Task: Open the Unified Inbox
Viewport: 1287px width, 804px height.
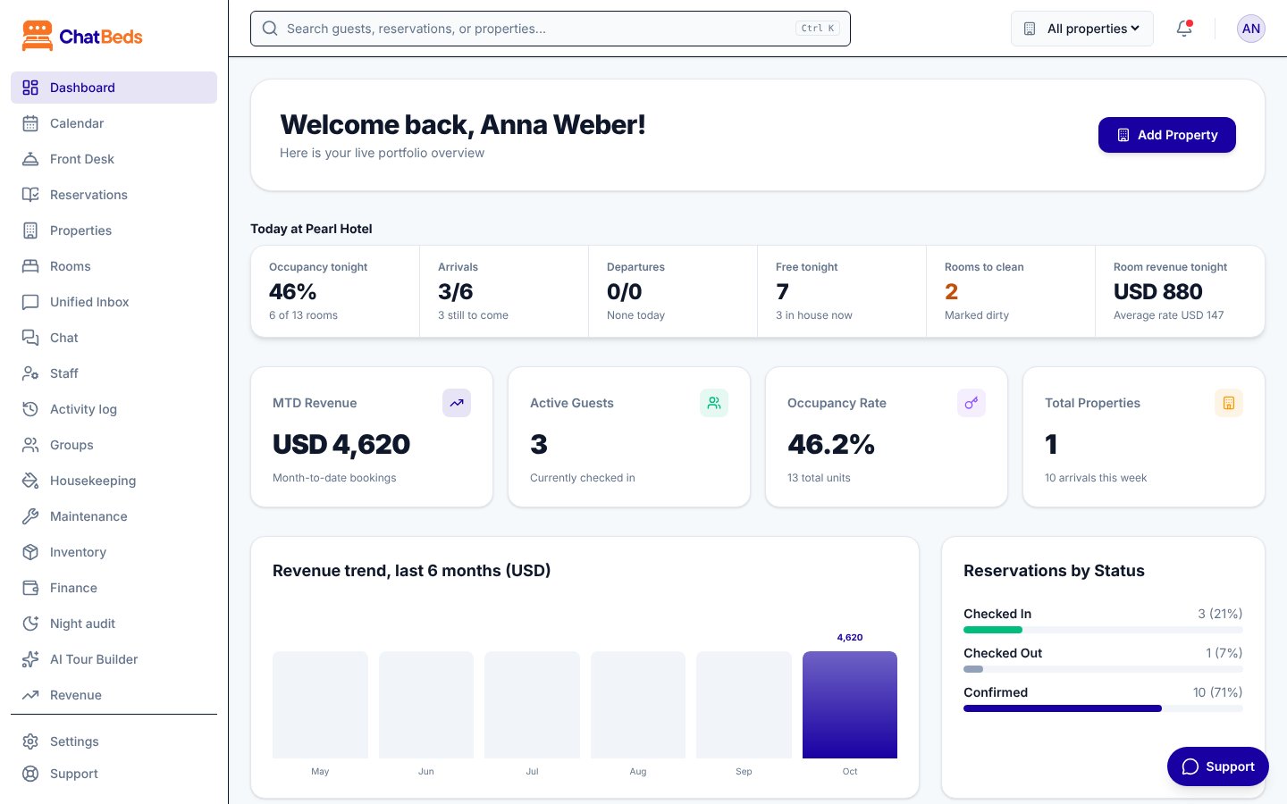Action: click(x=114, y=302)
